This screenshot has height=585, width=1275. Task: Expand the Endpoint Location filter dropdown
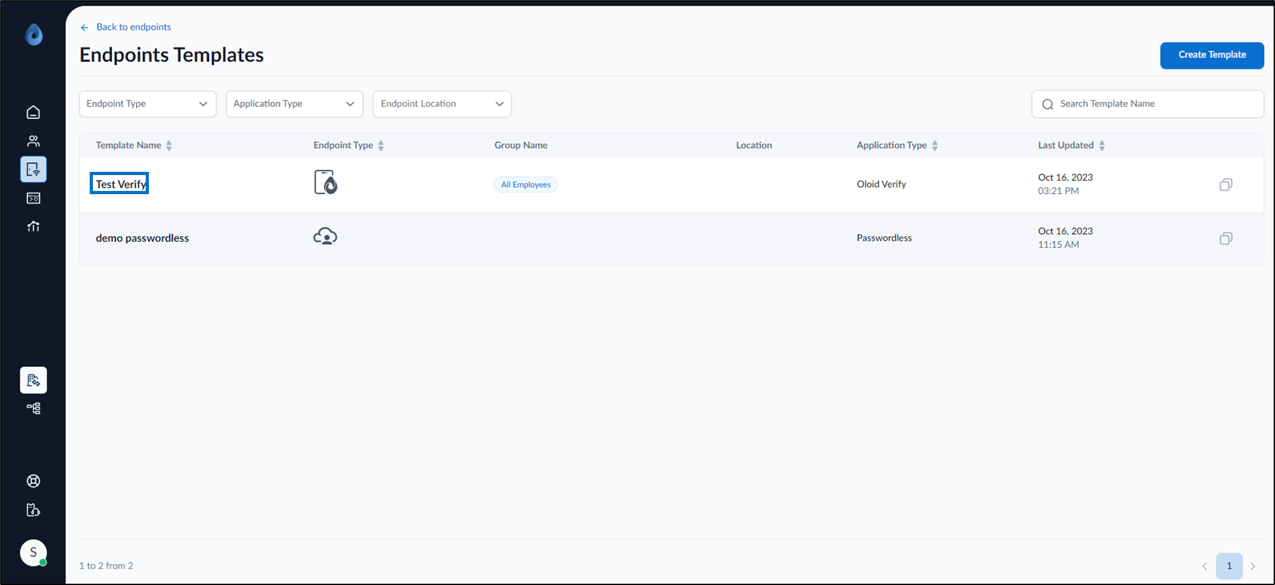(442, 104)
